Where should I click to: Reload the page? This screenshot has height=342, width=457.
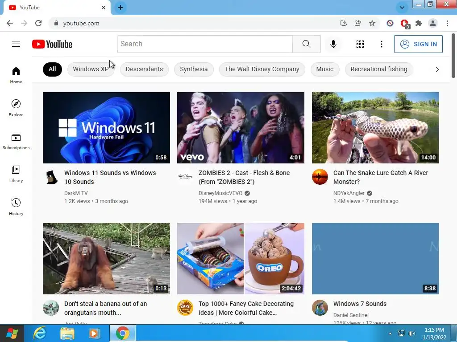tap(38, 23)
